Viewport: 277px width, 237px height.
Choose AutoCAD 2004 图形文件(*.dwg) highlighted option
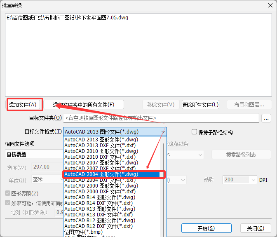click(112, 174)
